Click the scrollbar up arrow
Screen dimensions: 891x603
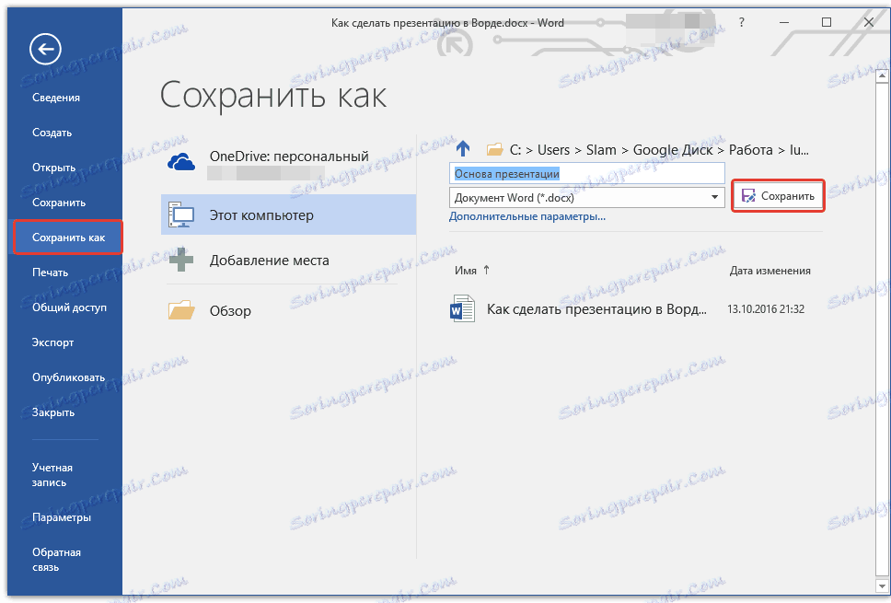(x=882, y=75)
